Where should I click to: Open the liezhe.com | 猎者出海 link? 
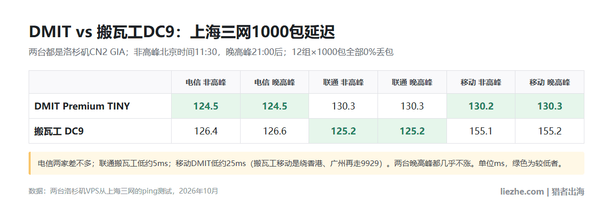point(542,191)
